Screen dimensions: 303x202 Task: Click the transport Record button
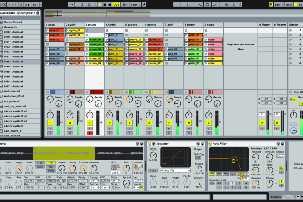tap(109, 5)
